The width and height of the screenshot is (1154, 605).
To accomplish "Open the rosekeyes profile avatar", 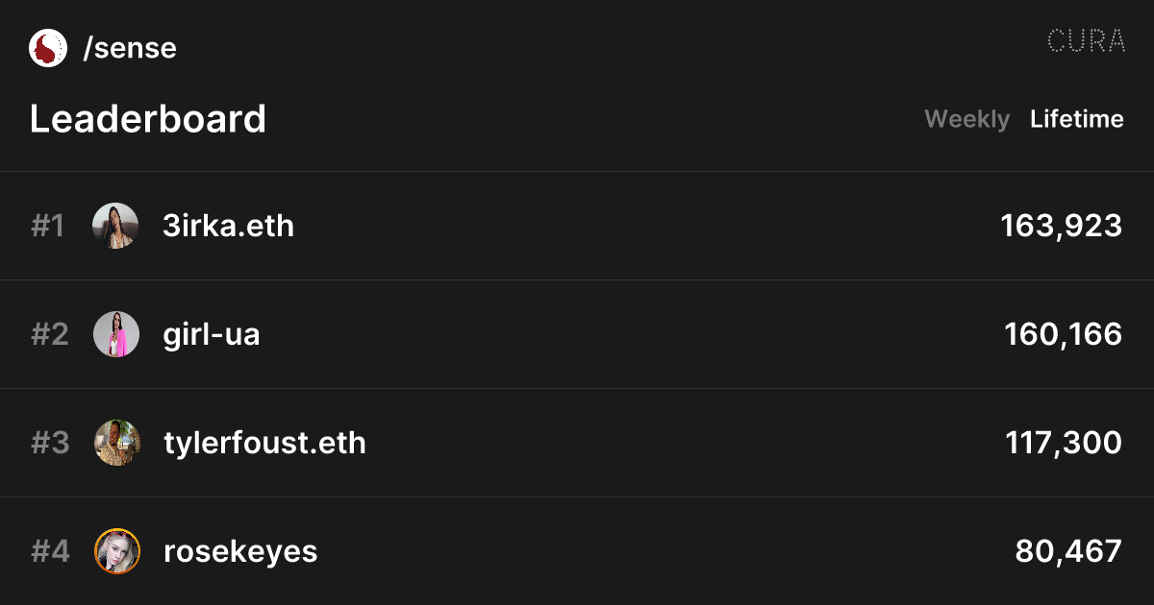I will (116, 551).
